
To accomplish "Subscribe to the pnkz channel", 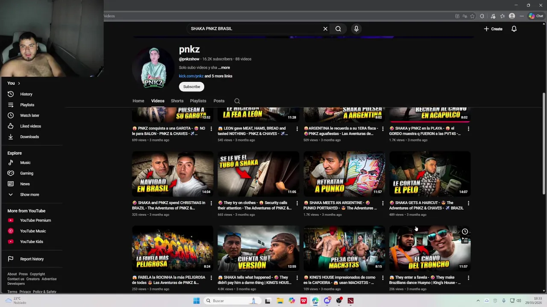I will point(191,87).
